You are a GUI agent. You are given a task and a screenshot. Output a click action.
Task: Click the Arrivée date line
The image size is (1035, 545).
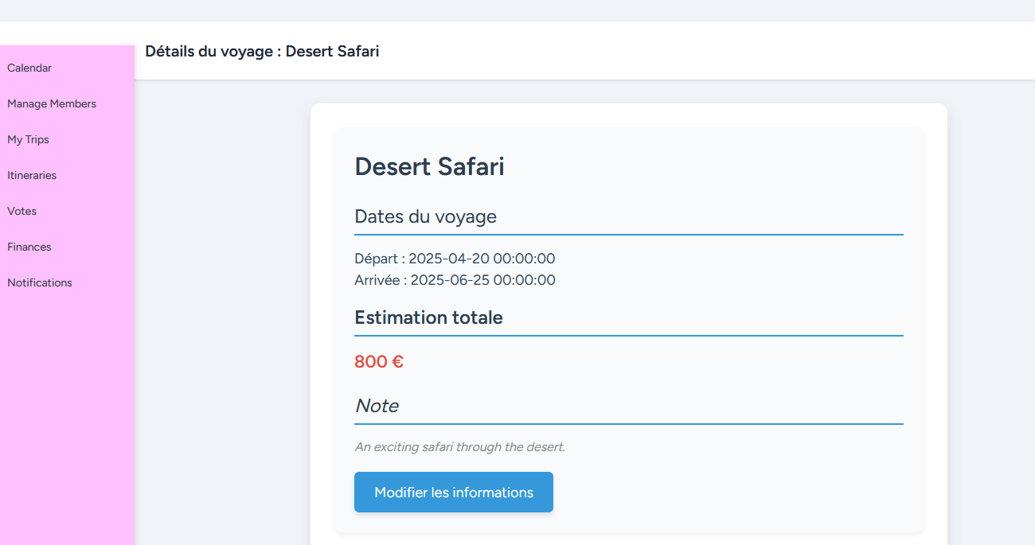click(455, 280)
